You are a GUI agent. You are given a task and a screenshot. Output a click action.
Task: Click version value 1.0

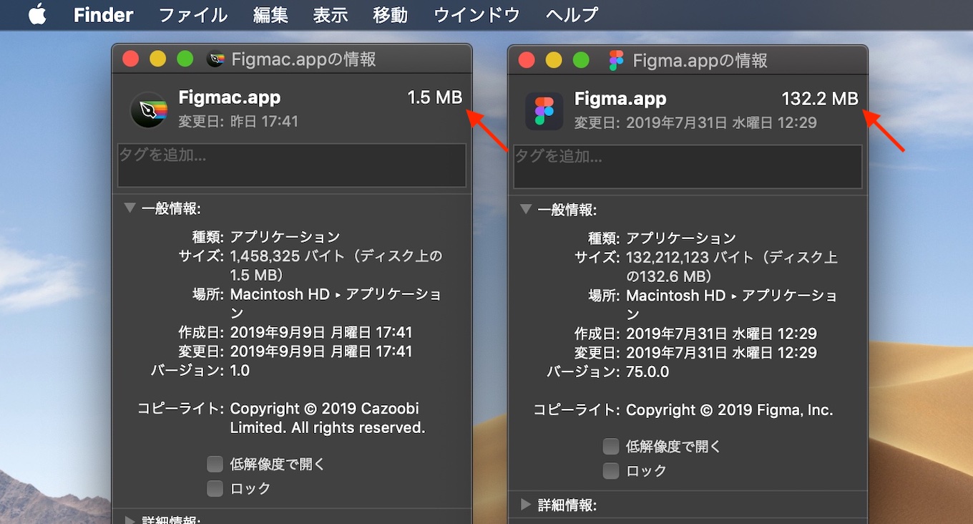(x=240, y=371)
